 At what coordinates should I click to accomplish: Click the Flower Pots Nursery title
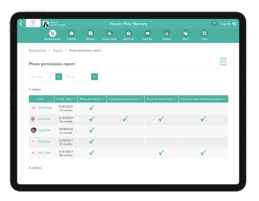pos(128,24)
